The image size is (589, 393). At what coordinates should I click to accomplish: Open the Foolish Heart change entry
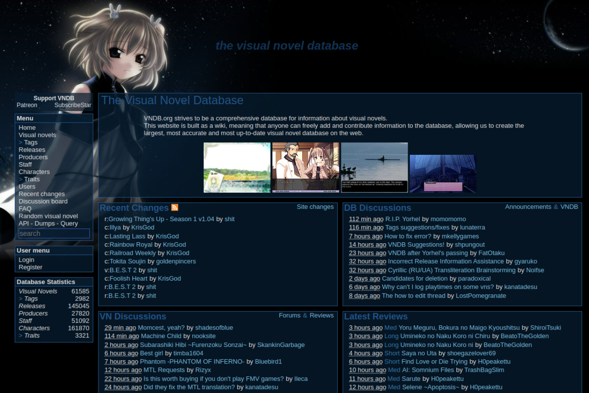tap(128, 278)
